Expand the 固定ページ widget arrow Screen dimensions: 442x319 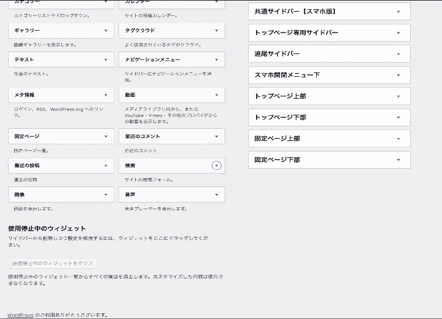(x=106, y=136)
